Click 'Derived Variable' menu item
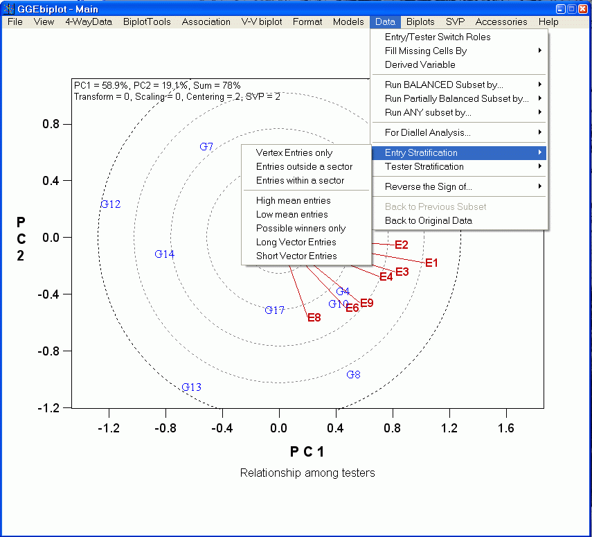Image resolution: width=592 pixels, height=537 pixels. 420,64
